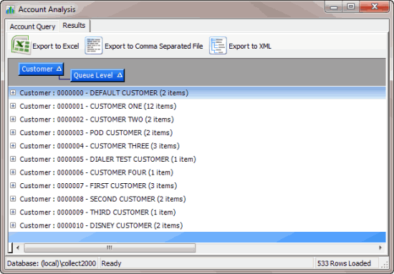Expand the THIRD CUSTOMER group
The image size is (394, 274).
pos(13,212)
